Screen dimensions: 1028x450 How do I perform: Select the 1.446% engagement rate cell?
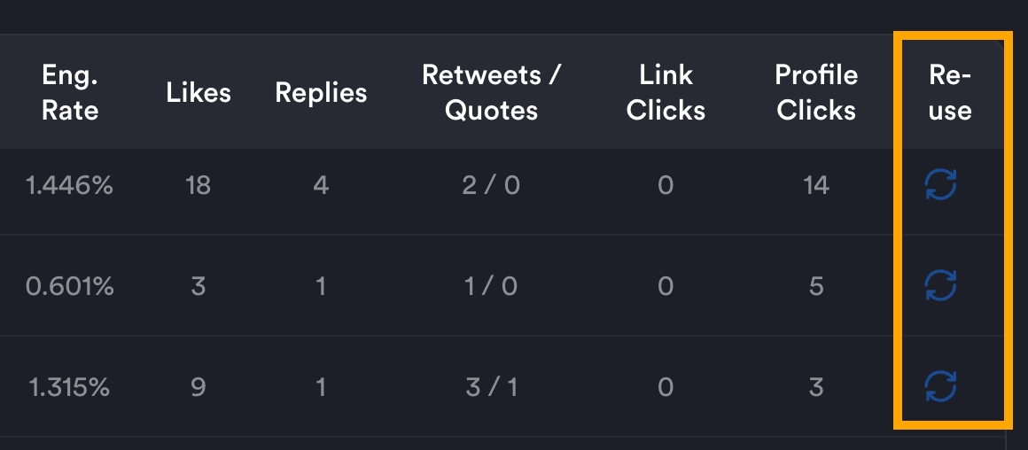69,185
